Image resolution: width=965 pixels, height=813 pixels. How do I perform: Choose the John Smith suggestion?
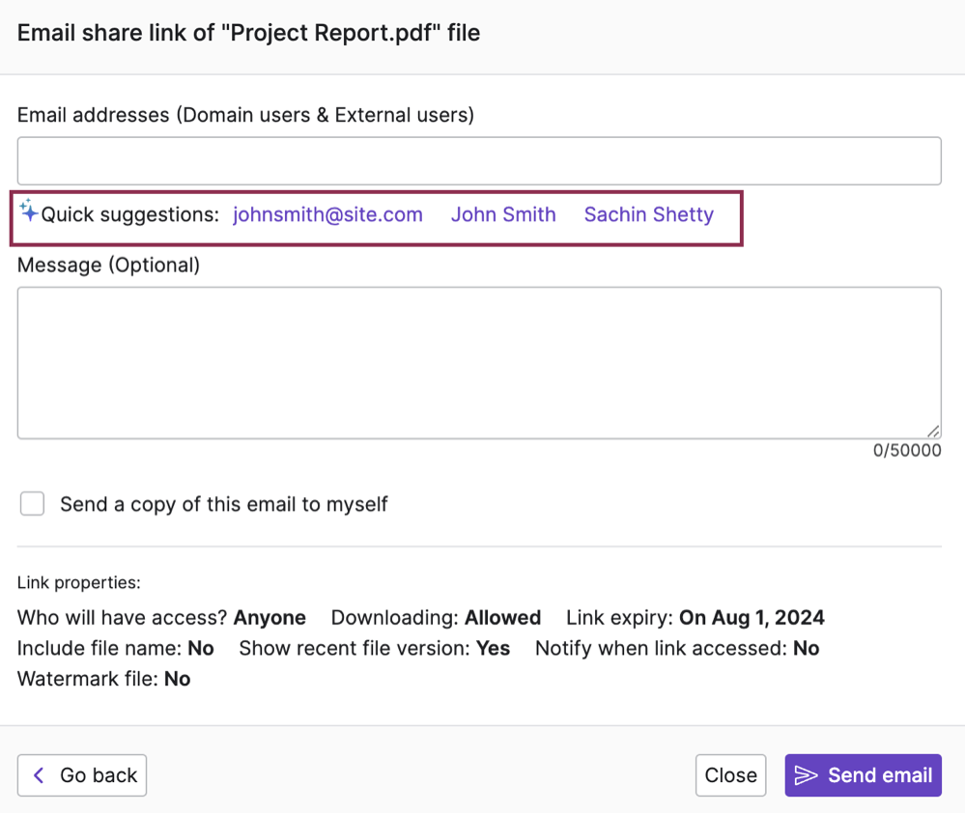503,214
